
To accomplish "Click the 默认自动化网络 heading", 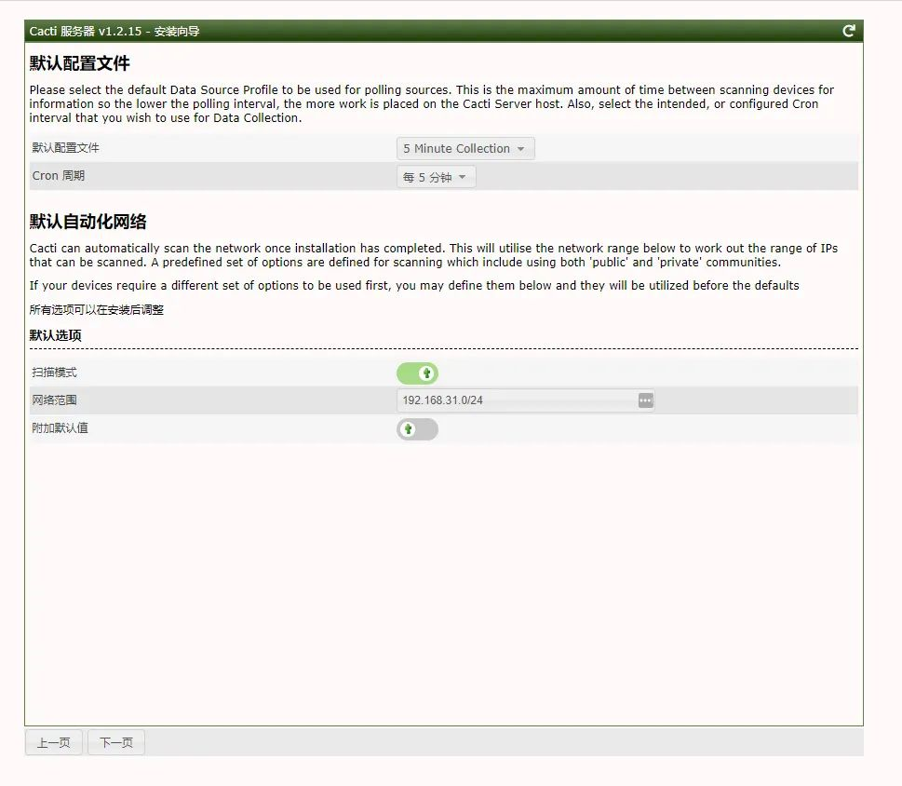I will point(88,222).
